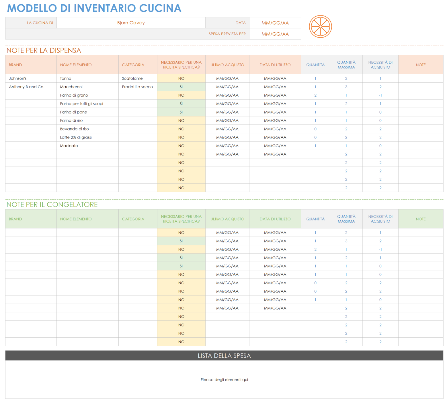The height and width of the screenshot is (401, 447).
Task: Select the brand cell 'Johnson's'
Action: [31, 78]
